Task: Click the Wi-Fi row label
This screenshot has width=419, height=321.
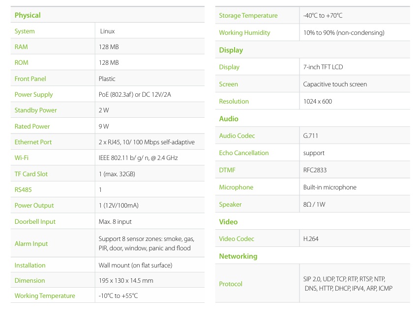Action: pyautogui.click(x=22, y=158)
